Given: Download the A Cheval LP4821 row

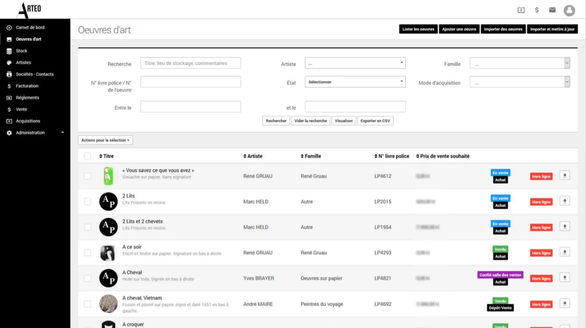Looking at the screenshot, I should pyautogui.click(x=564, y=278).
